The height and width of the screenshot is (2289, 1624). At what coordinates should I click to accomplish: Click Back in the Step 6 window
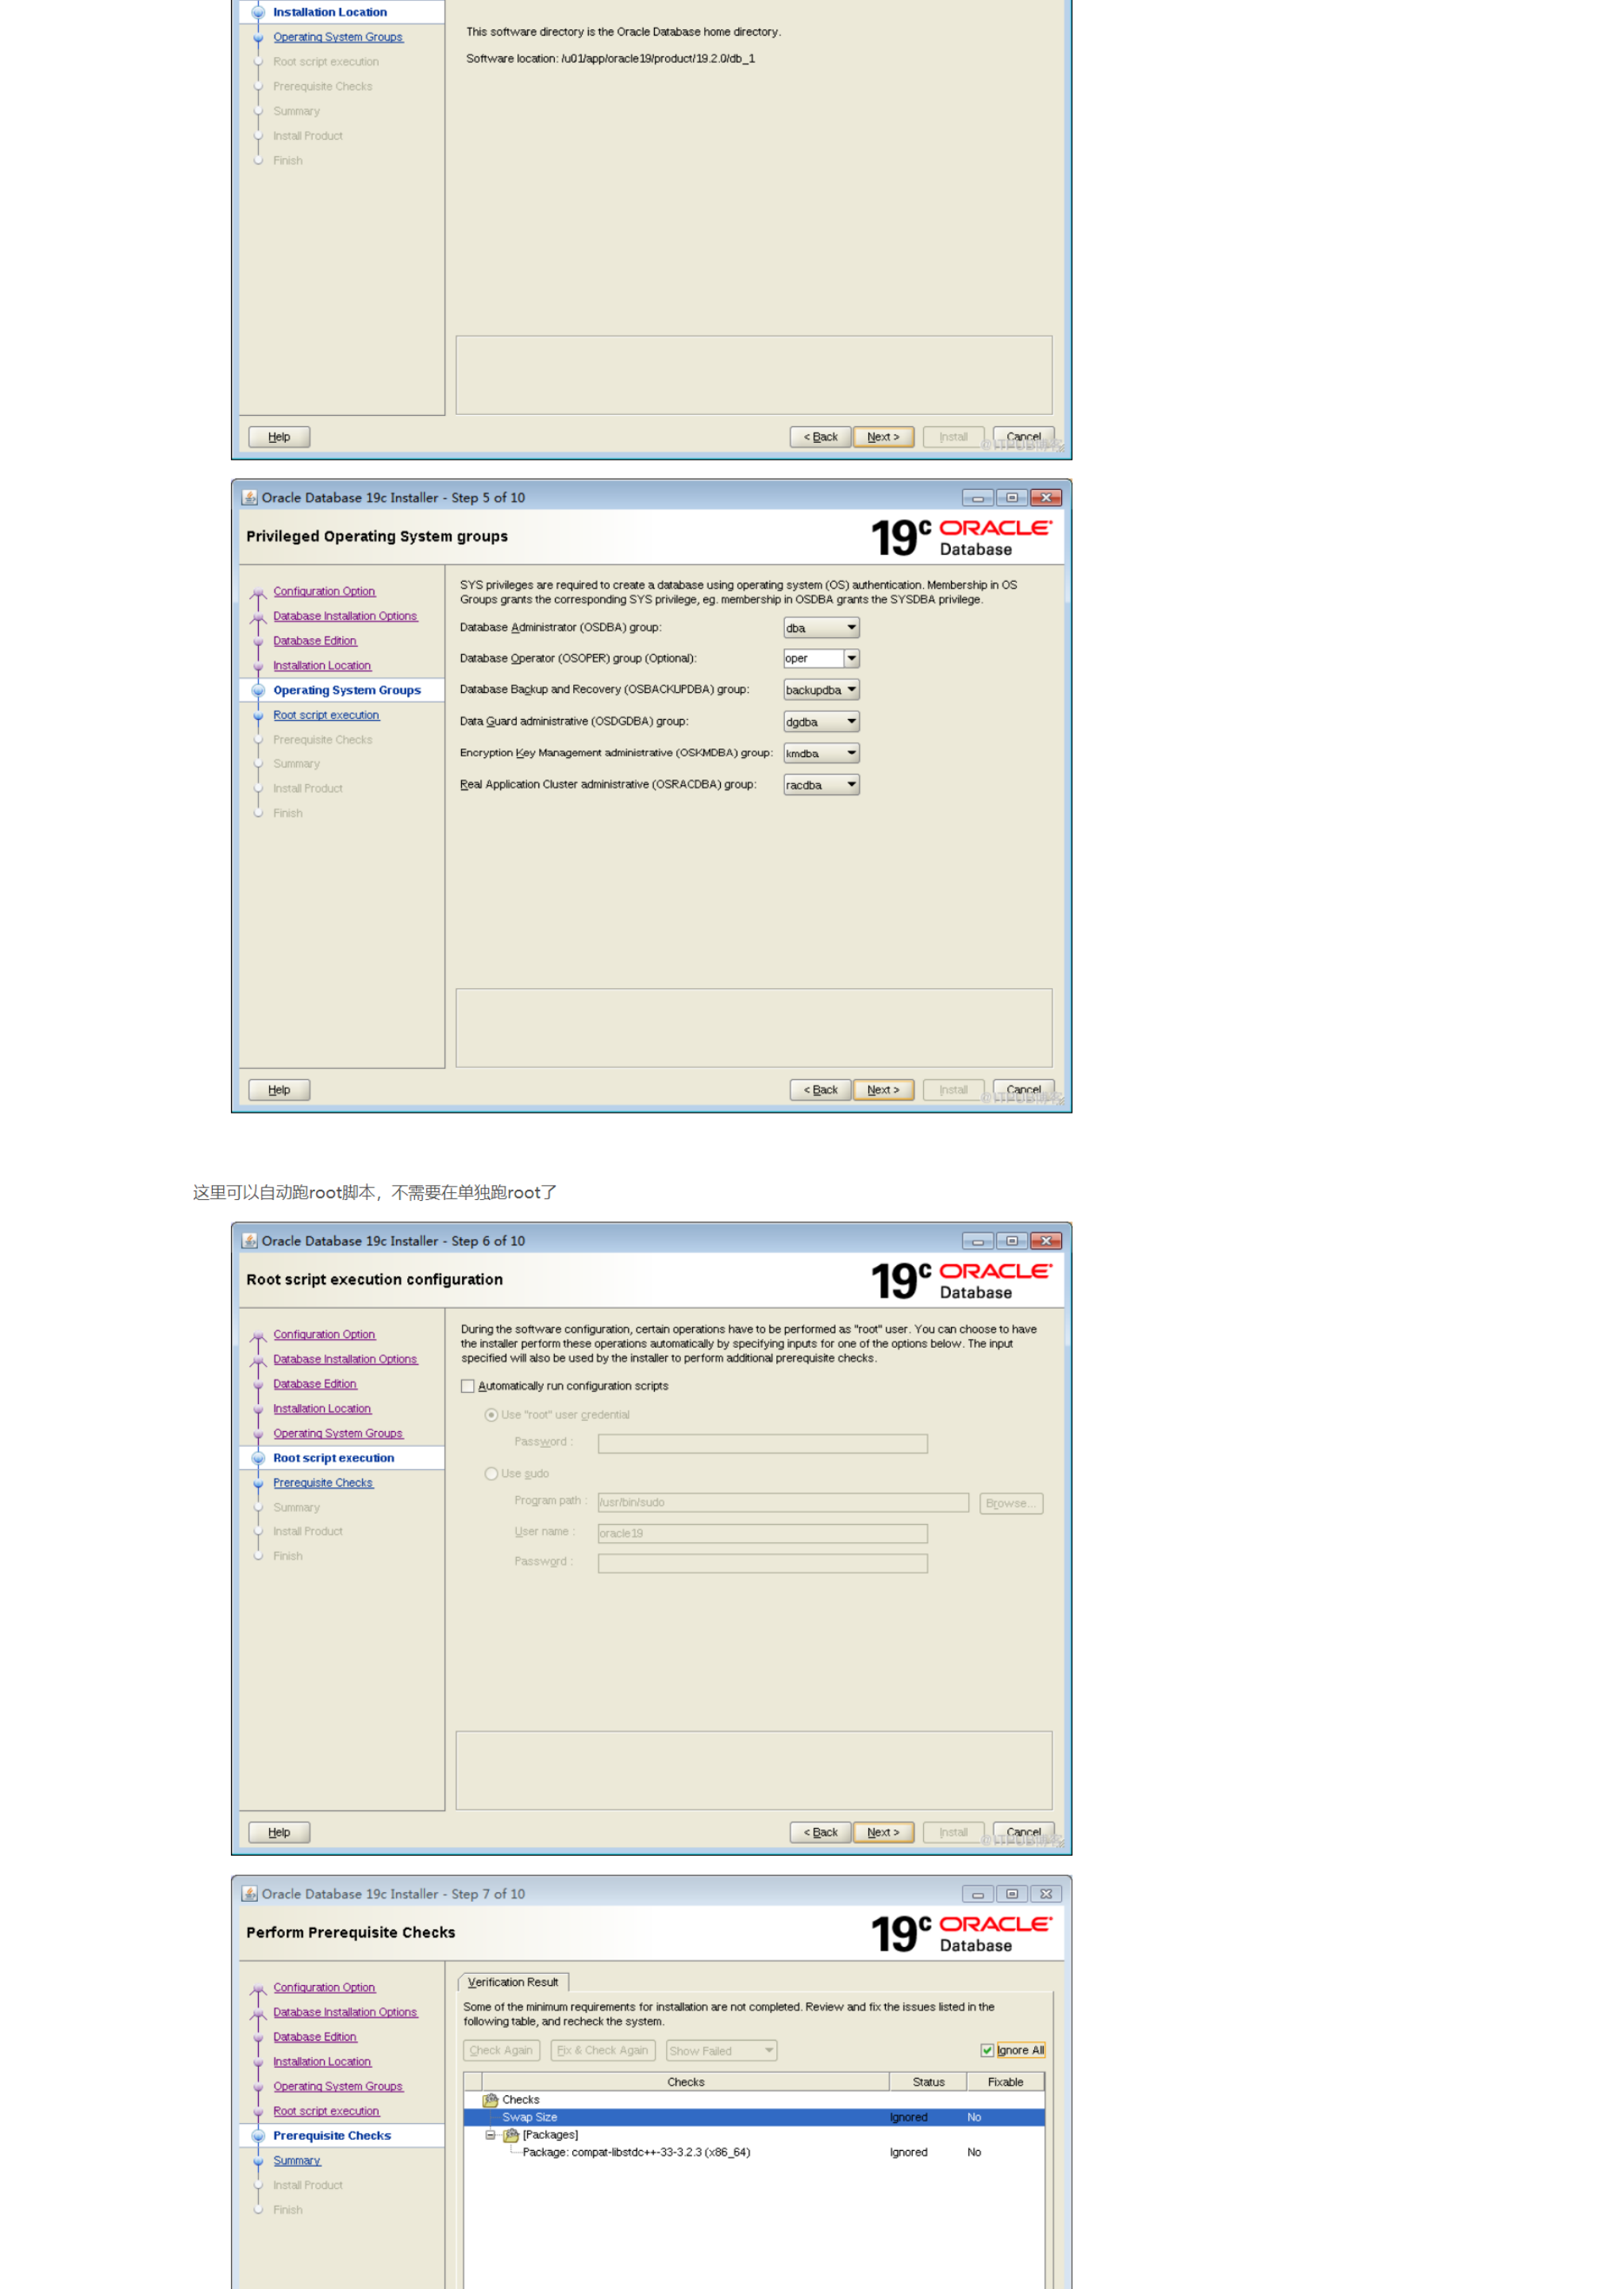[x=820, y=1833]
